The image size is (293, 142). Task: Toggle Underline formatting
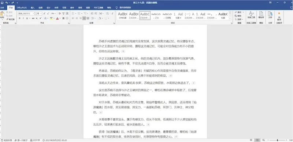(x=27, y=18)
